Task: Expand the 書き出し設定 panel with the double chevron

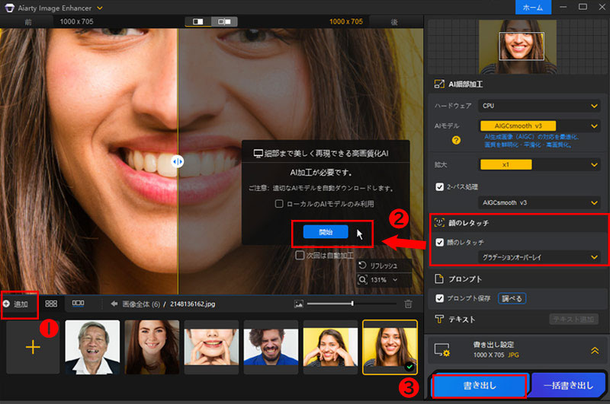Action: [592, 349]
